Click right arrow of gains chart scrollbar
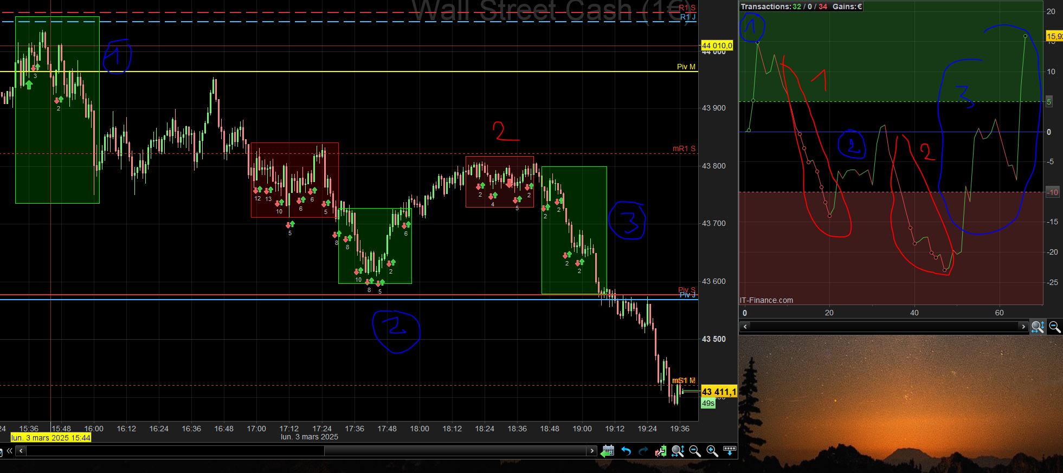The image size is (1063, 473). pyautogui.click(x=1023, y=327)
